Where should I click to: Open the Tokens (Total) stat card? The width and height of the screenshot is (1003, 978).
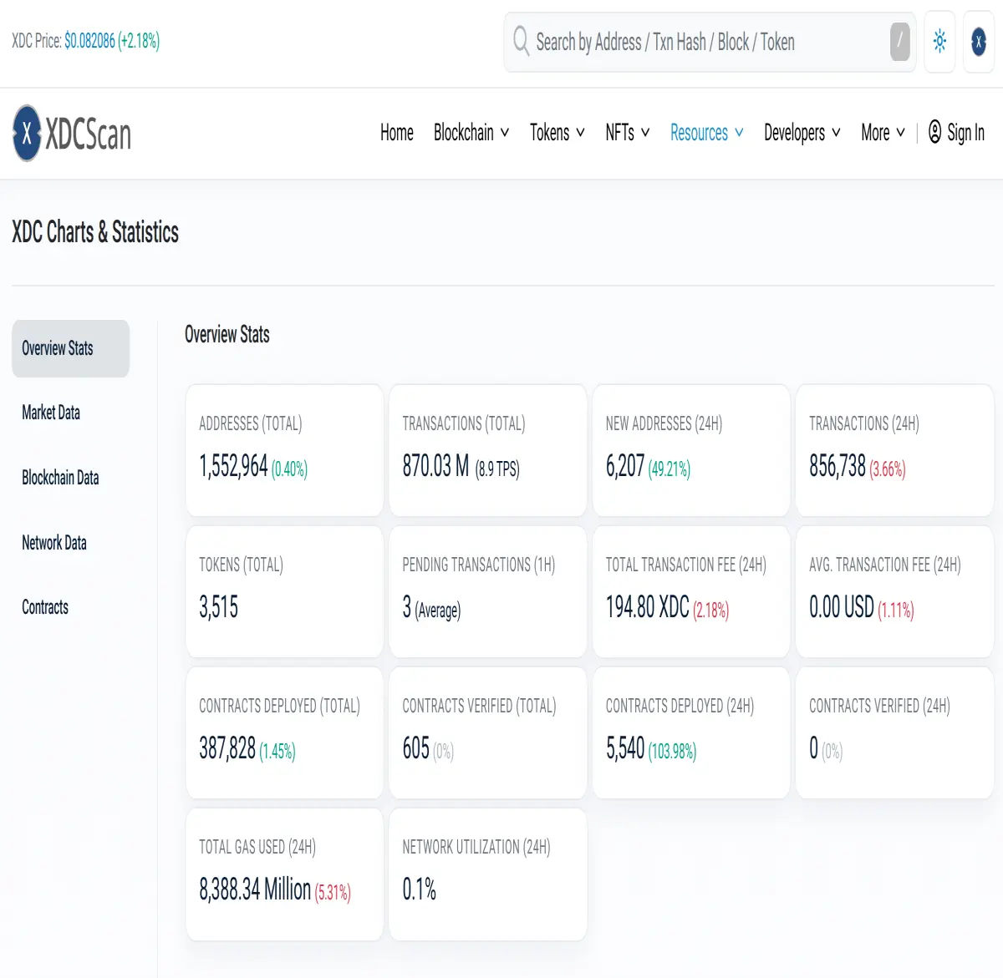pyautogui.click(x=284, y=591)
